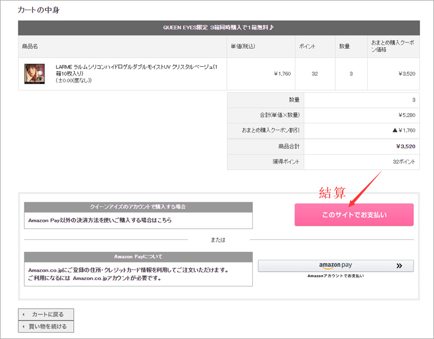Click the クイーンアイズのアカウントで購入する場合 header
This screenshot has height=339, width=434.
[138, 207]
